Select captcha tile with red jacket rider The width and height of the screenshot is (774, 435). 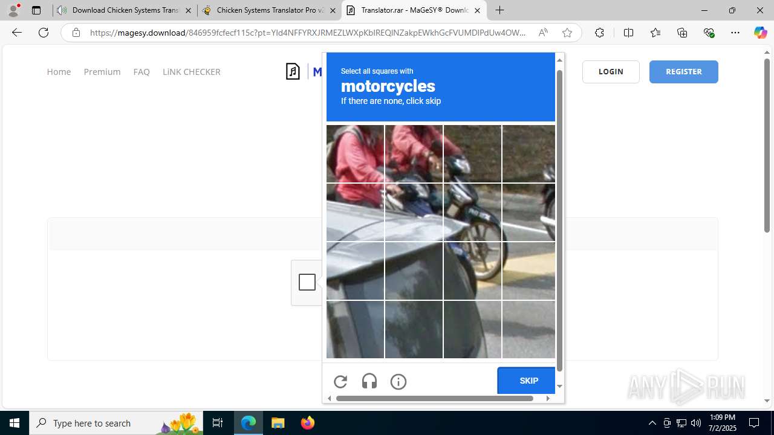pos(355,153)
